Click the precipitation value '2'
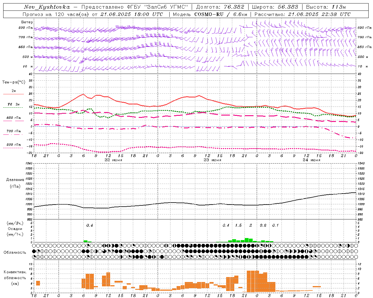The height and width of the screenshot is (298, 373). coord(251,226)
